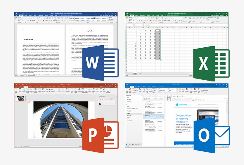Open the Wix Team email in Outlook
The height and width of the screenshot is (165, 244).
pos(153,121)
